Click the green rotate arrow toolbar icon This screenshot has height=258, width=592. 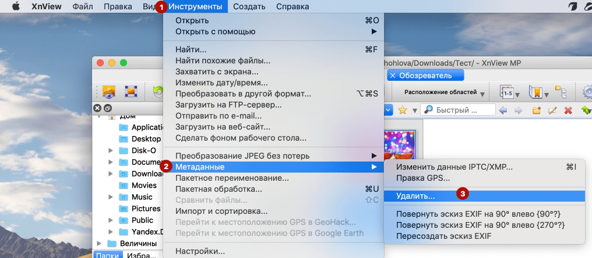[x=158, y=92]
